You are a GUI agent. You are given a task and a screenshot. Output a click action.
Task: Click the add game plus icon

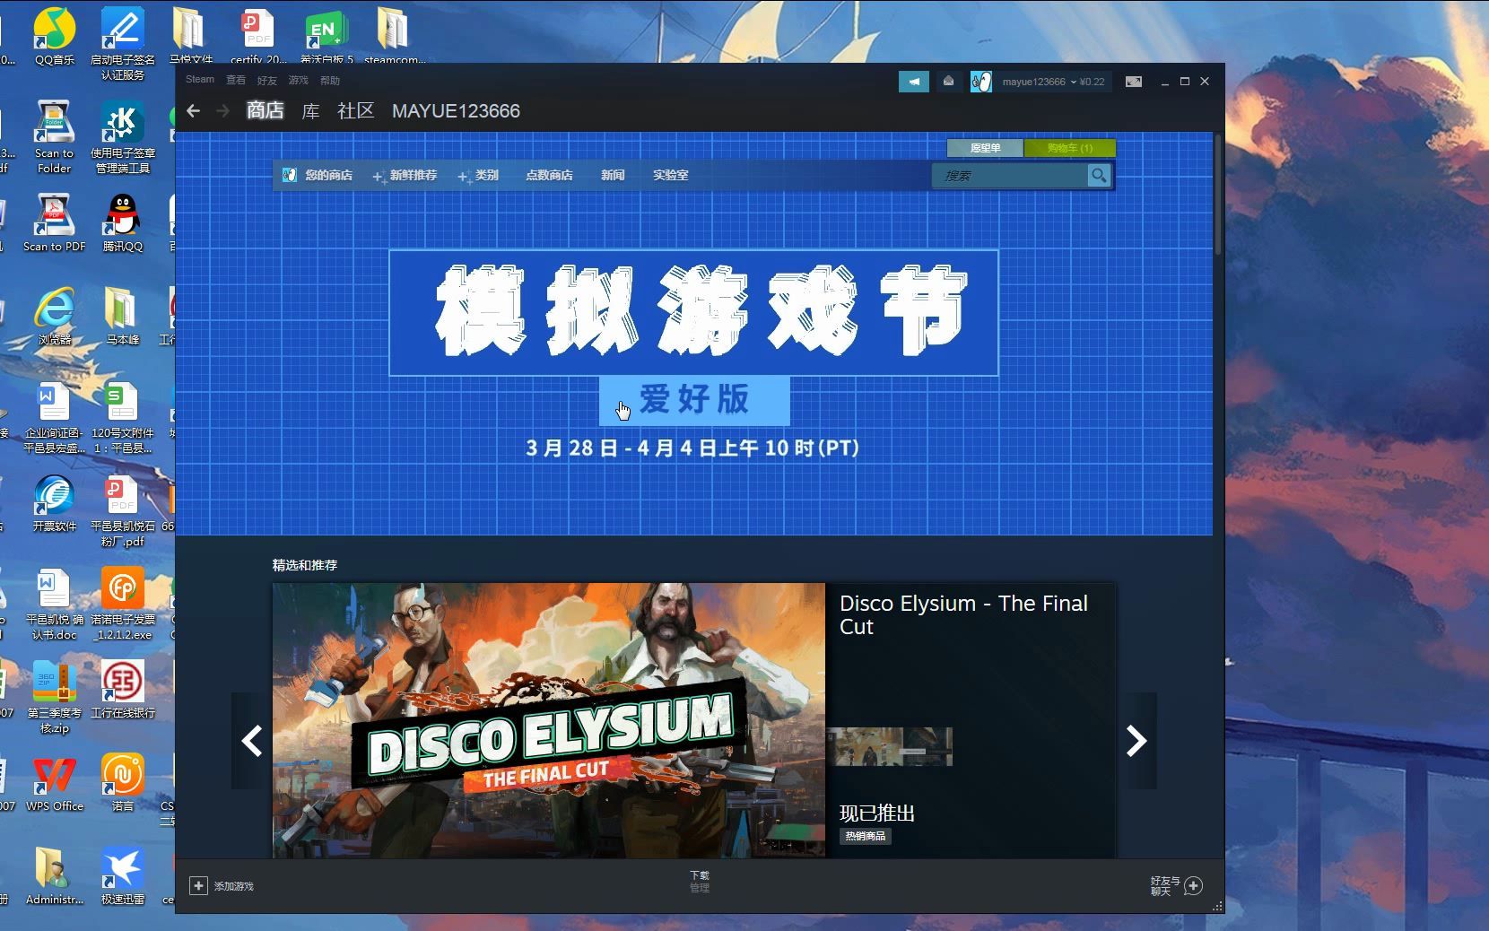click(x=198, y=885)
